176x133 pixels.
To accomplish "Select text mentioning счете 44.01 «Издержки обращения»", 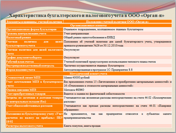I will pos(117,108).
